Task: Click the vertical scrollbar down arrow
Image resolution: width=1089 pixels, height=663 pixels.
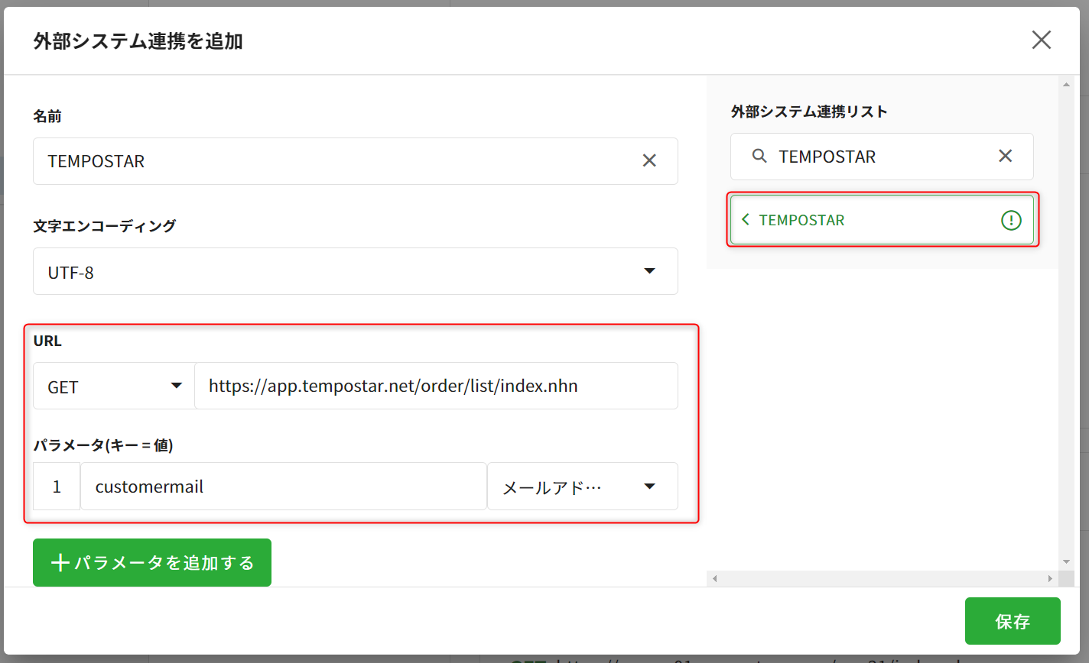Action: tap(1066, 562)
